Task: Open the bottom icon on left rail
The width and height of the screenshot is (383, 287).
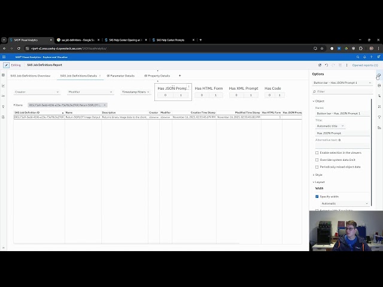Action: point(3,117)
